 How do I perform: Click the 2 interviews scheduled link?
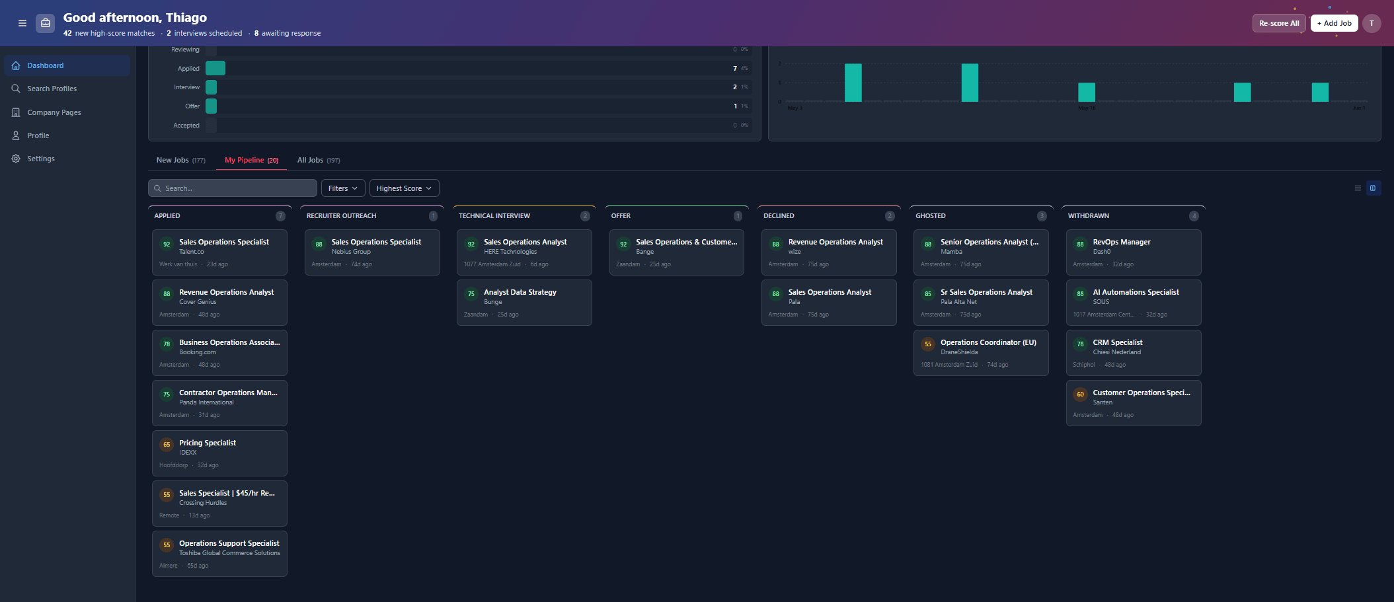point(204,33)
